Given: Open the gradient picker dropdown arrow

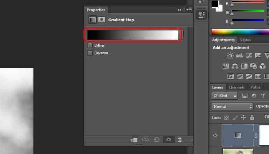Looking at the screenshot, I should (x=180, y=35).
